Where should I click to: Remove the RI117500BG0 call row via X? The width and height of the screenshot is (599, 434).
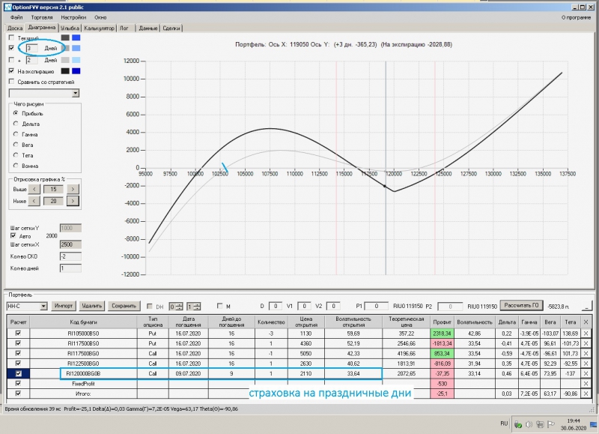point(586,353)
